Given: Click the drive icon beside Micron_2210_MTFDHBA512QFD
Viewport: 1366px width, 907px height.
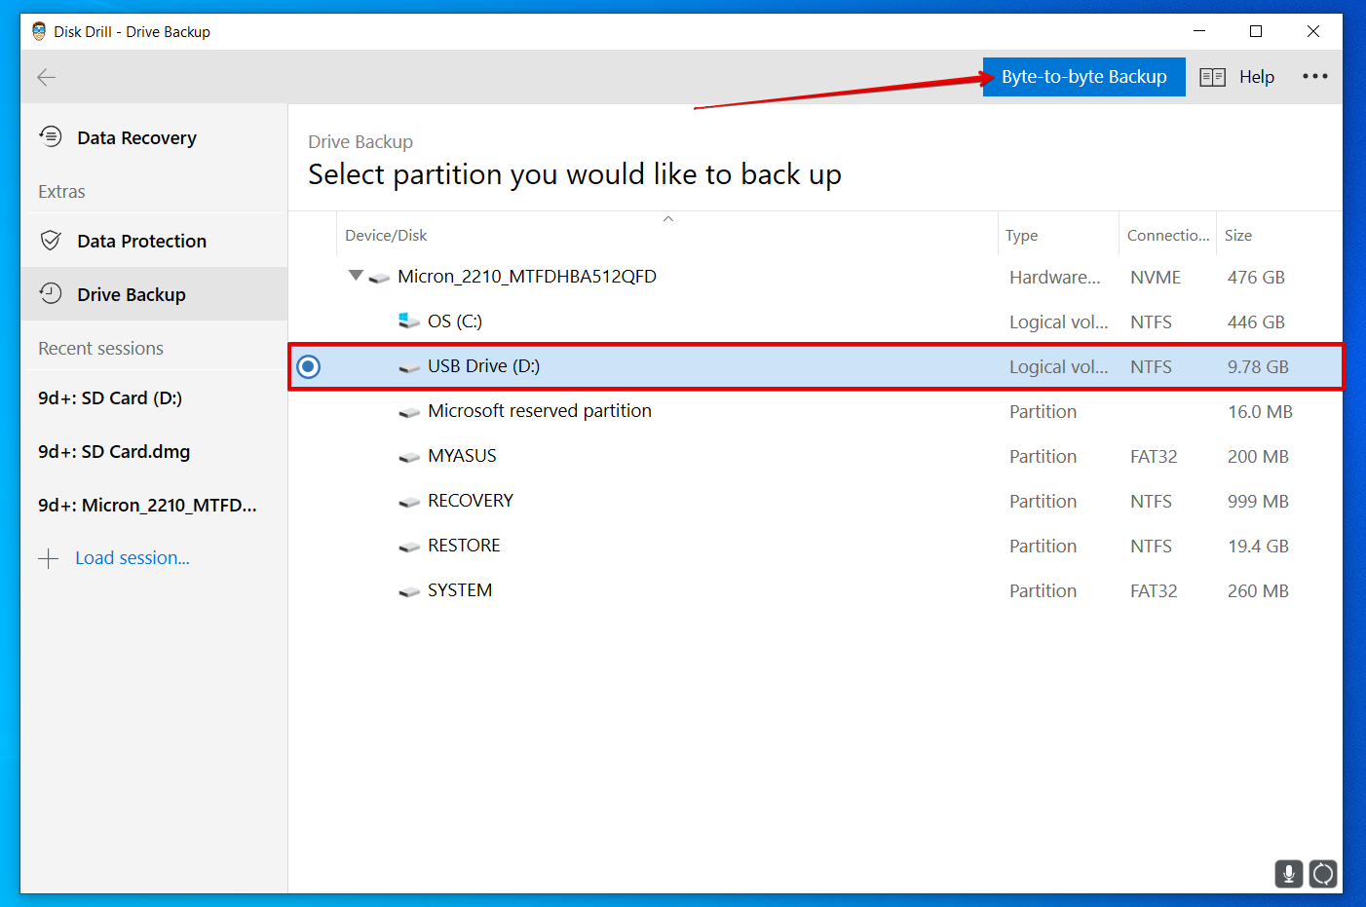Looking at the screenshot, I should pos(379,278).
